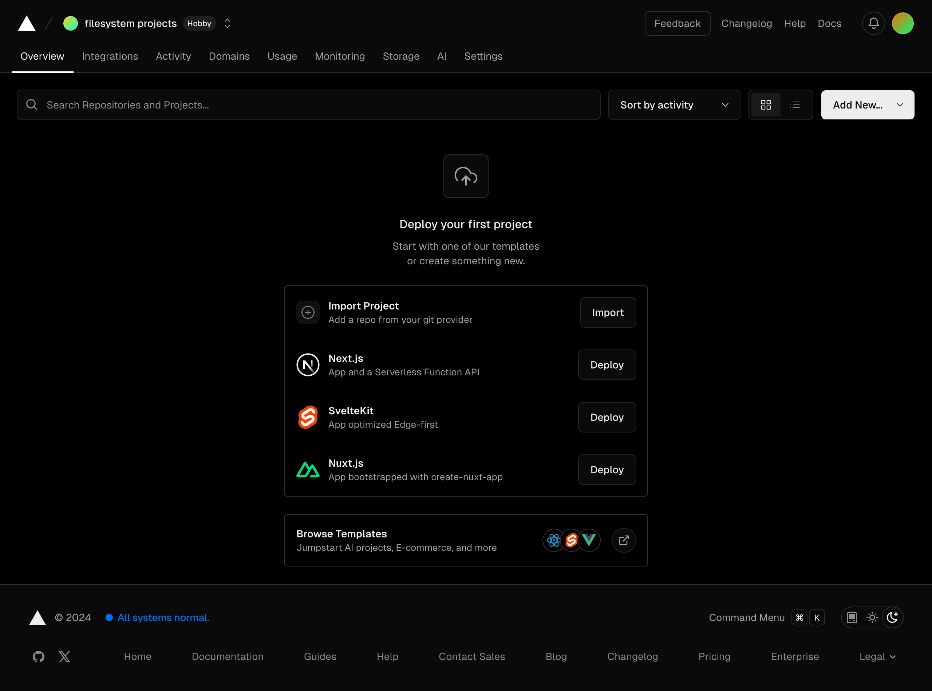Open the Domains tab

[229, 56]
